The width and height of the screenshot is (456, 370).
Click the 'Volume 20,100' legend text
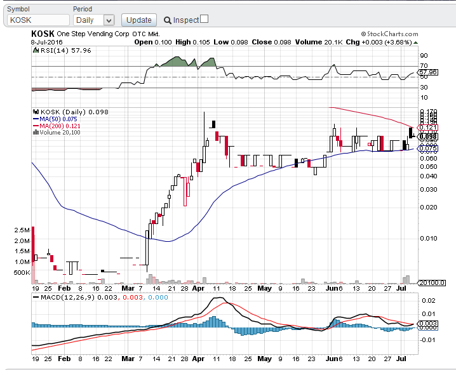(x=60, y=133)
